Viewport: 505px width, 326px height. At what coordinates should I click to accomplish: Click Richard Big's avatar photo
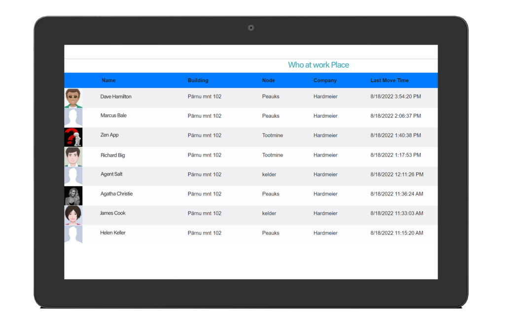[x=73, y=157]
